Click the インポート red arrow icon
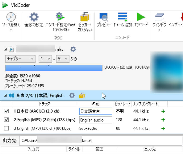Image resolution: width=183 pixels, height=159 pixels. coord(181,17)
